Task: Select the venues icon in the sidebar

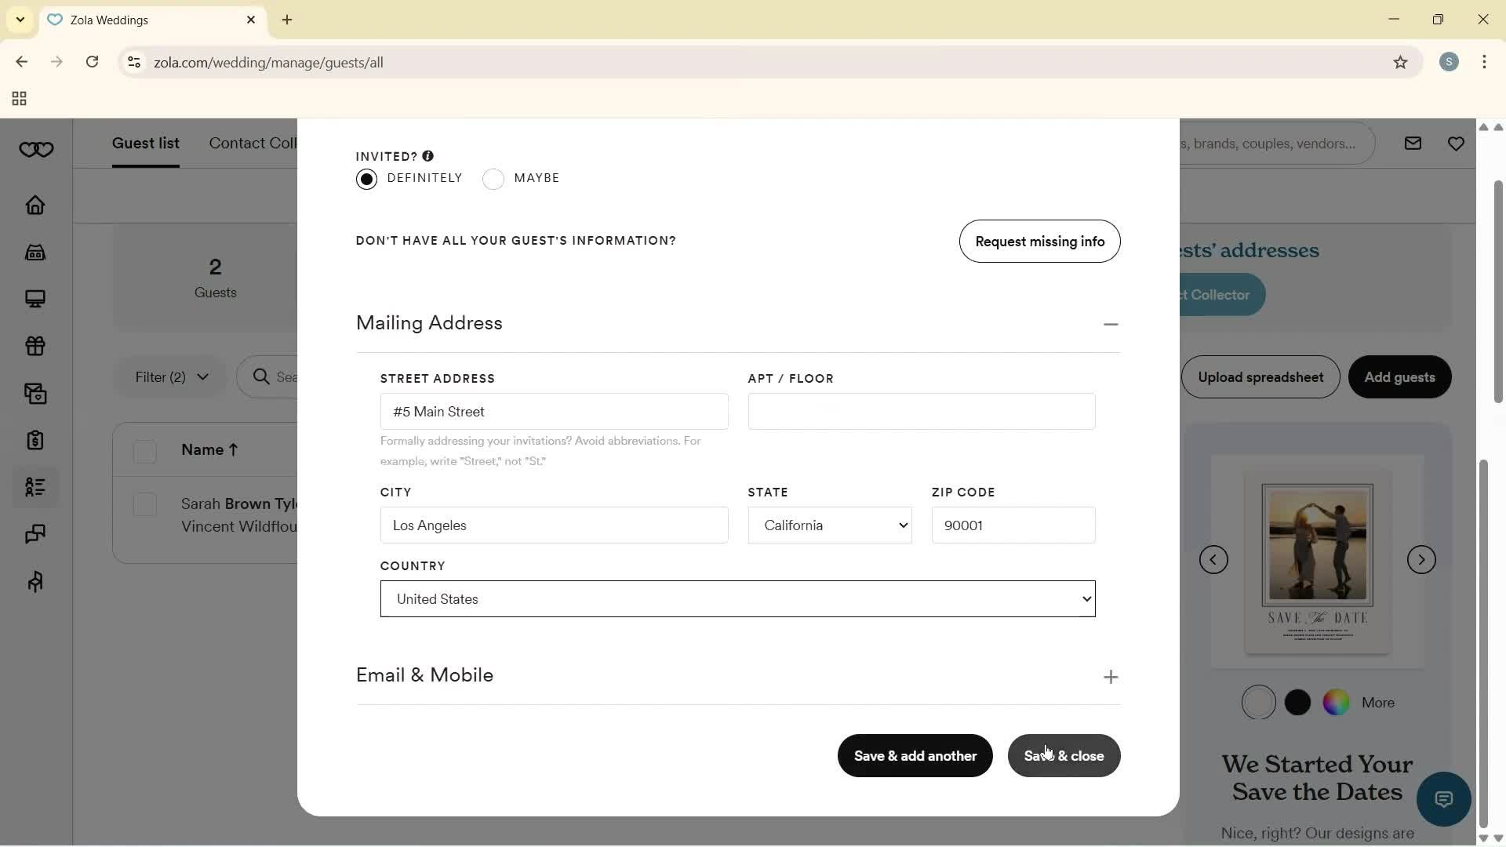Action: point(35,253)
